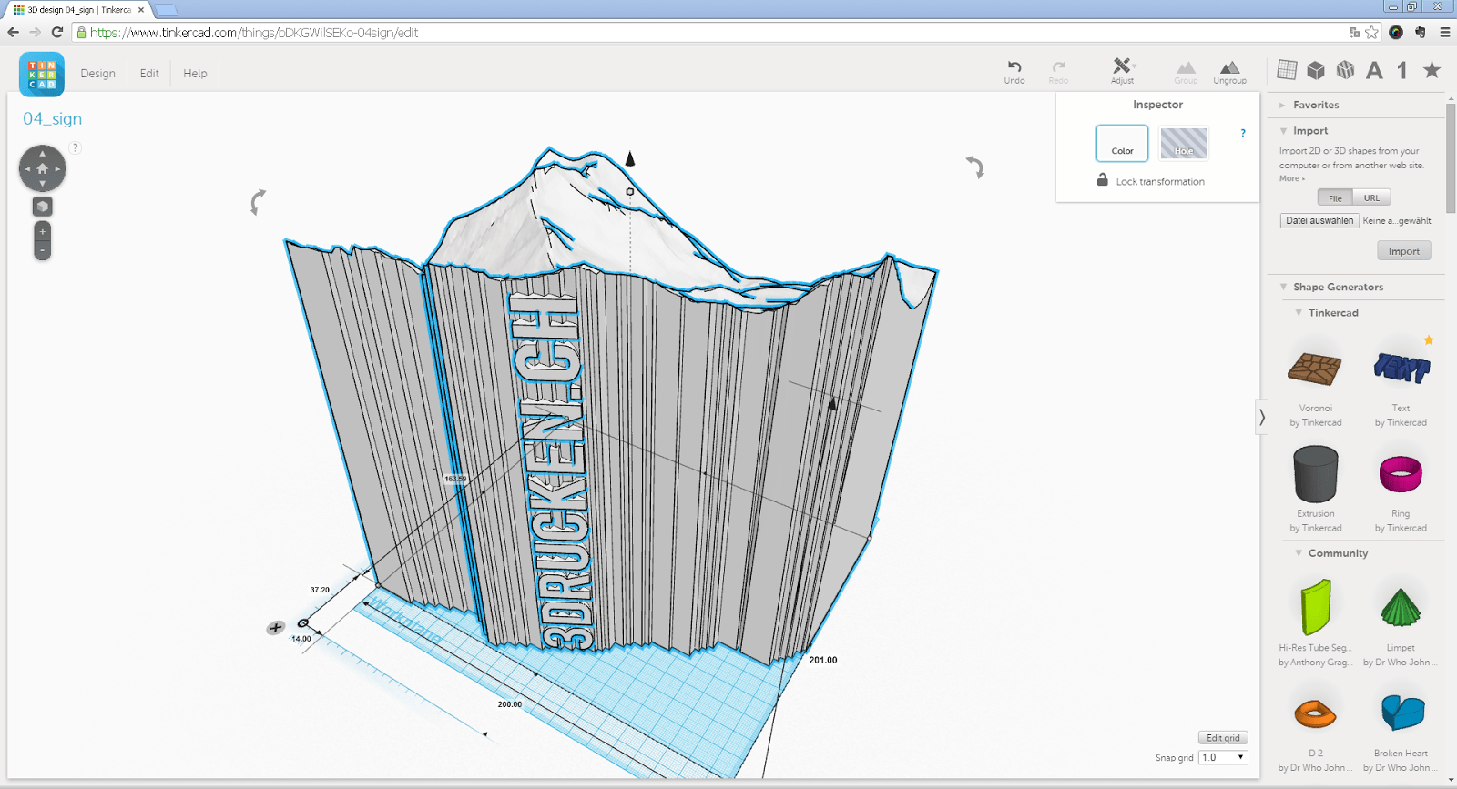Click the fit view cube icon

pos(42,207)
